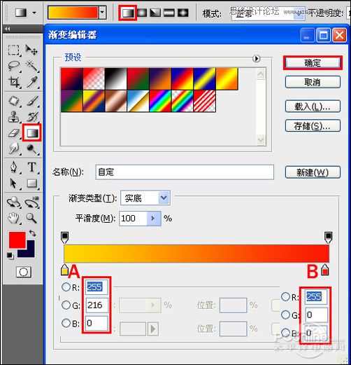Viewport: 351px width, 365px height.
Task: Select the Path Selection tool
Action: 13,184
